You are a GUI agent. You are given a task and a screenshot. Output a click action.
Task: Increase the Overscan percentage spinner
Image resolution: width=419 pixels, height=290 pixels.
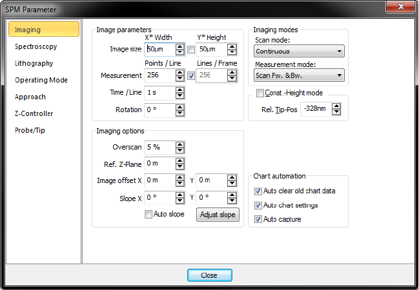coord(179,144)
